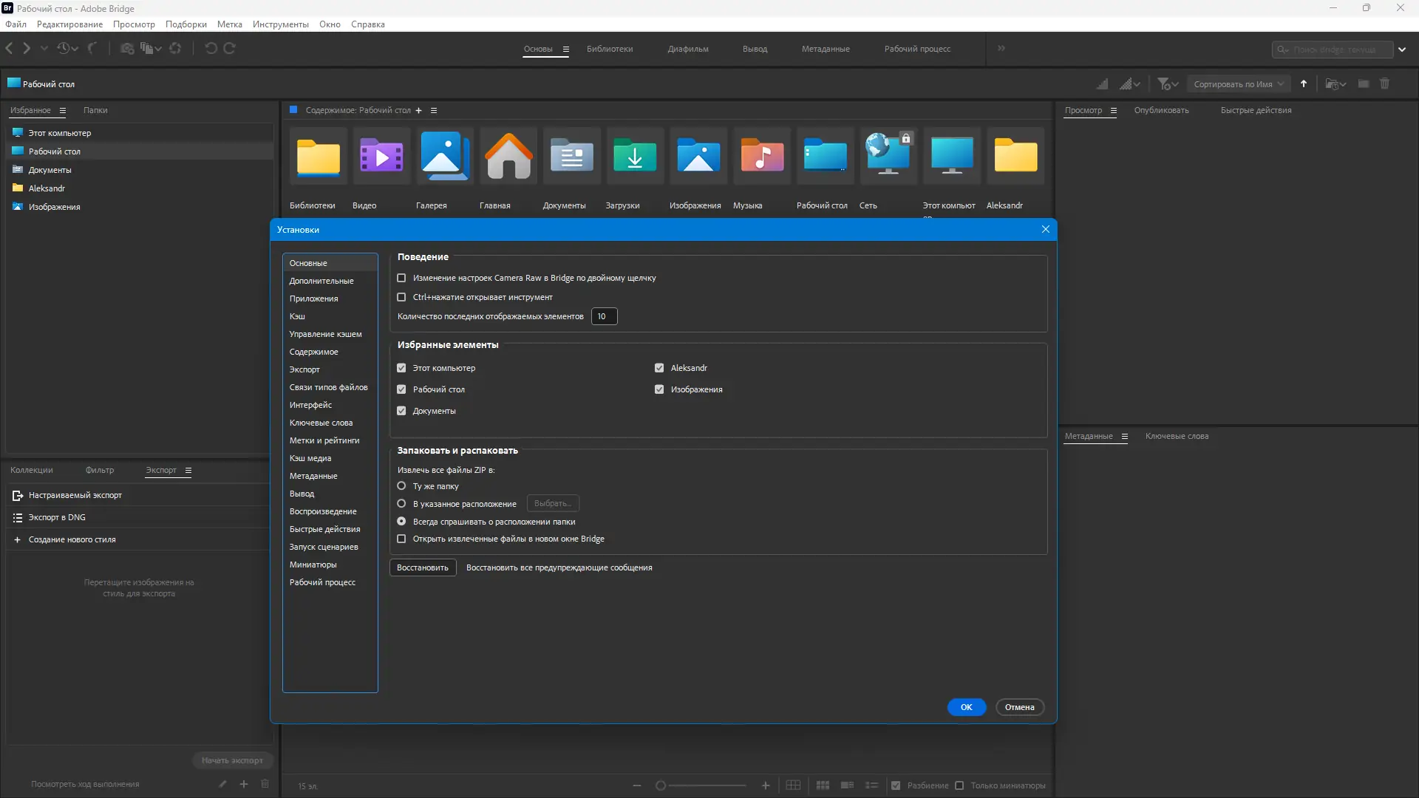Uncheck the Документы favorite checkbox
Viewport: 1419px width, 798px height.
point(401,411)
